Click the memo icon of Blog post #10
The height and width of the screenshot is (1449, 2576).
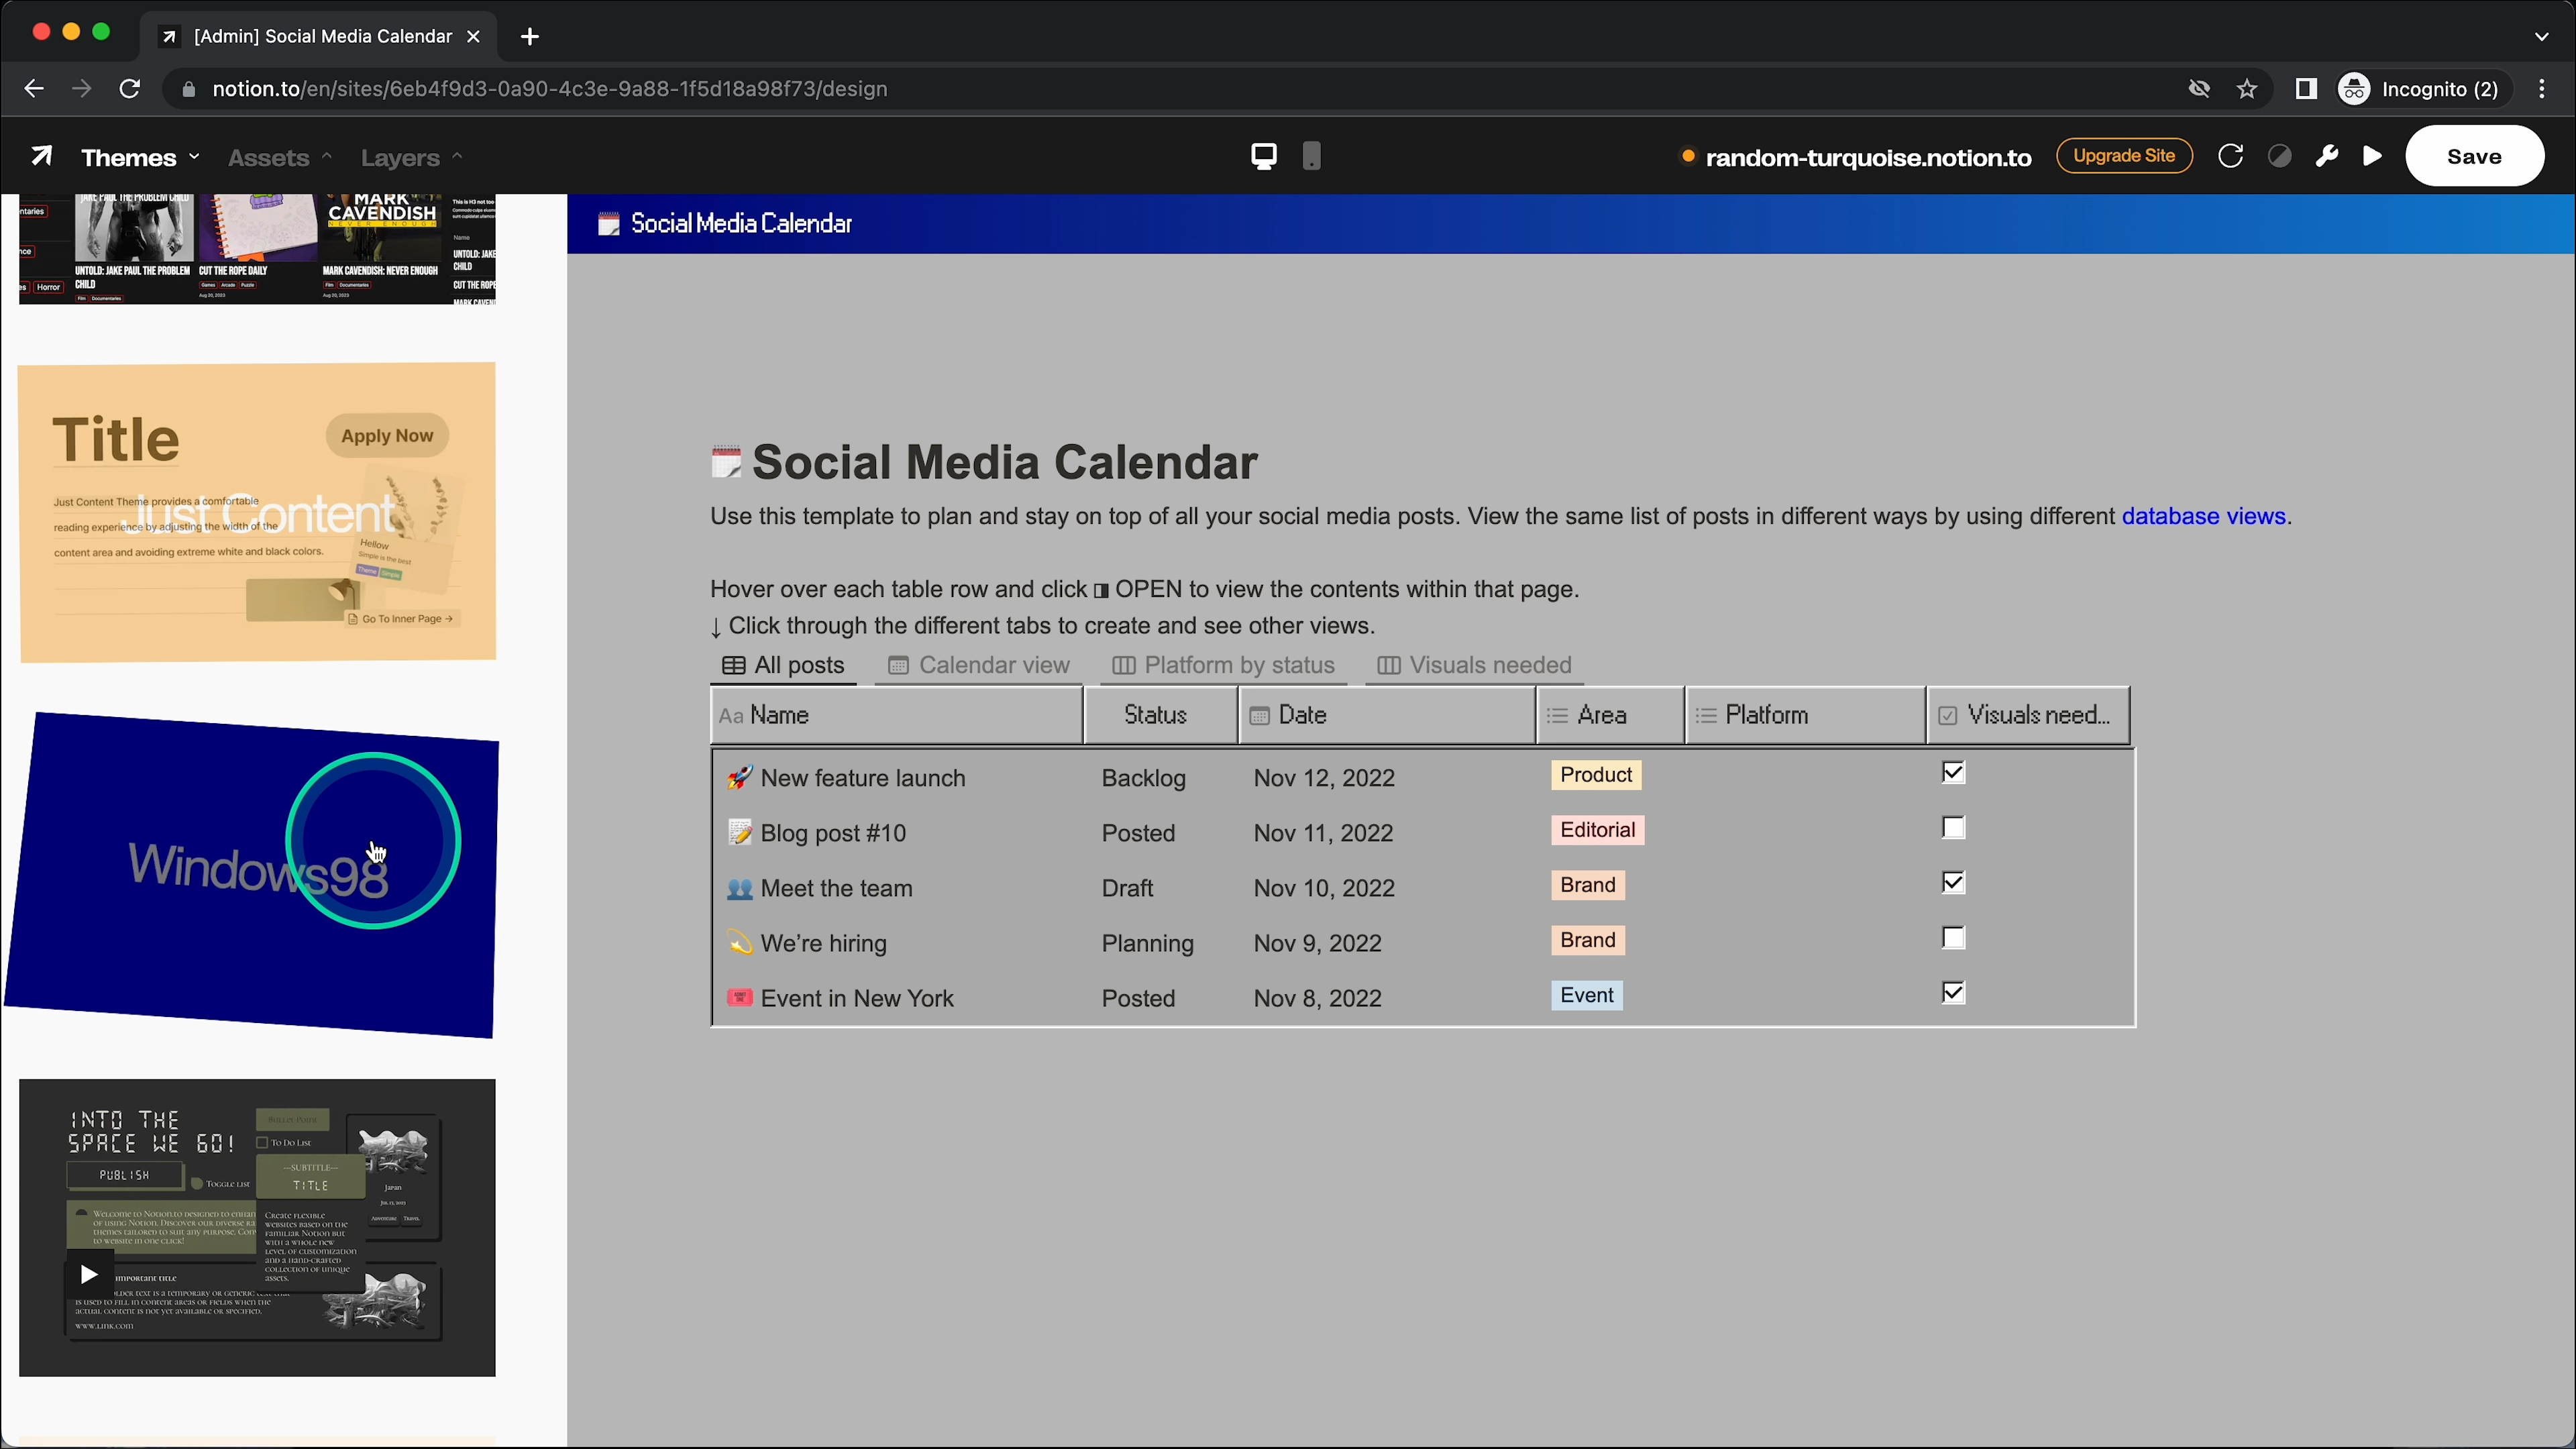[739, 832]
